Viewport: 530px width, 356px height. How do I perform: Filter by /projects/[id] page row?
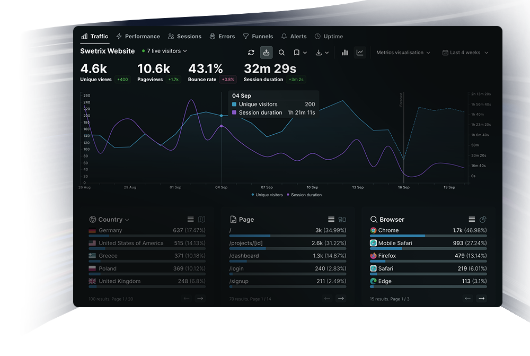pyautogui.click(x=288, y=245)
